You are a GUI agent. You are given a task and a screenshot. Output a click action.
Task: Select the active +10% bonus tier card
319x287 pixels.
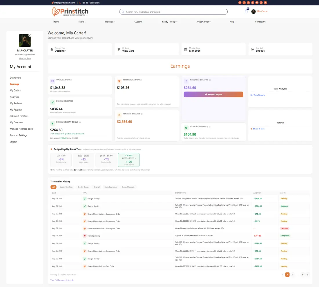coord(129,160)
